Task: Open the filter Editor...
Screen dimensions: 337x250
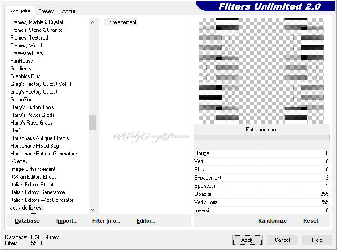Action: tap(146, 221)
